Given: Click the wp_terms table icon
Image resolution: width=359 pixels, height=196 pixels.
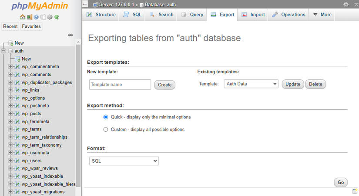Looking at the screenshot, I should coord(17,129).
